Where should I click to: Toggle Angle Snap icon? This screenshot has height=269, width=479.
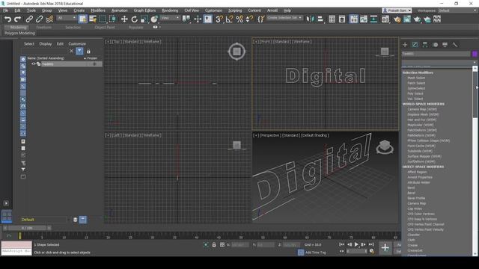click(229, 19)
